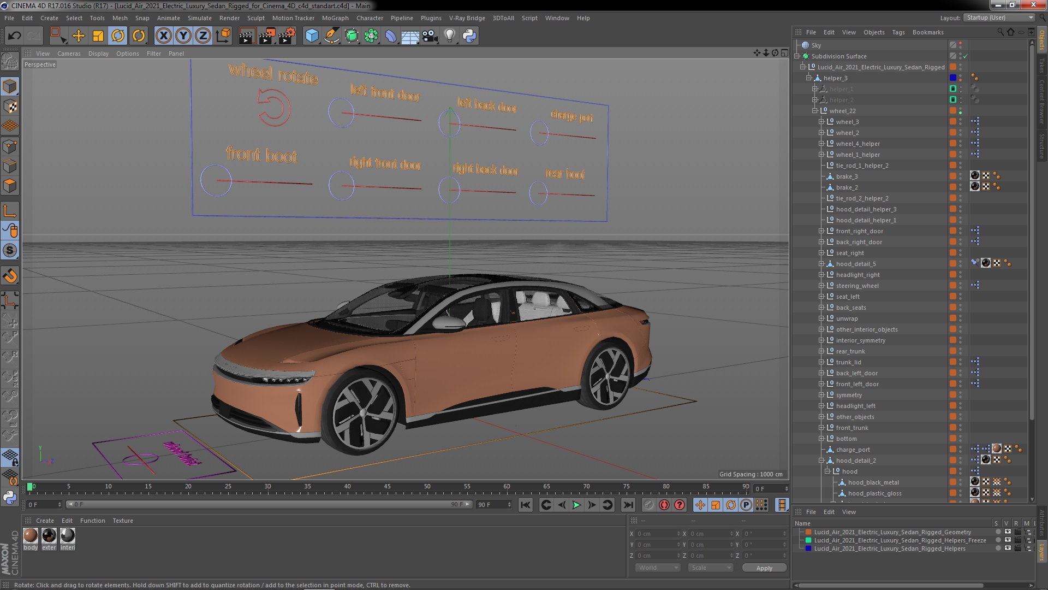Toggle the Z axis lock
Screen dimensions: 1048x590
point(203,36)
